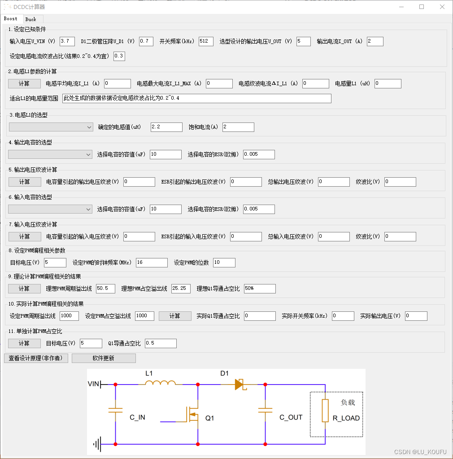Image resolution: width=453 pixels, height=459 pixels.
Task: Click input capacitor ESR field
Action: [x=259, y=209]
